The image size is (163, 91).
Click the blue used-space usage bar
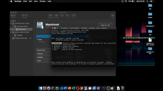coord(44,36)
